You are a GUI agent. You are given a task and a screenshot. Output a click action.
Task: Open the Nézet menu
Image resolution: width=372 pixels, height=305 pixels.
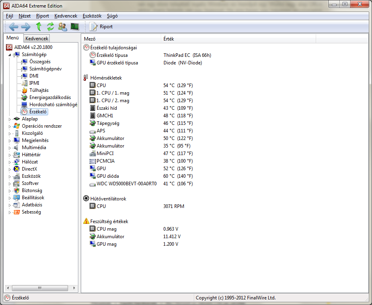pos(25,16)
